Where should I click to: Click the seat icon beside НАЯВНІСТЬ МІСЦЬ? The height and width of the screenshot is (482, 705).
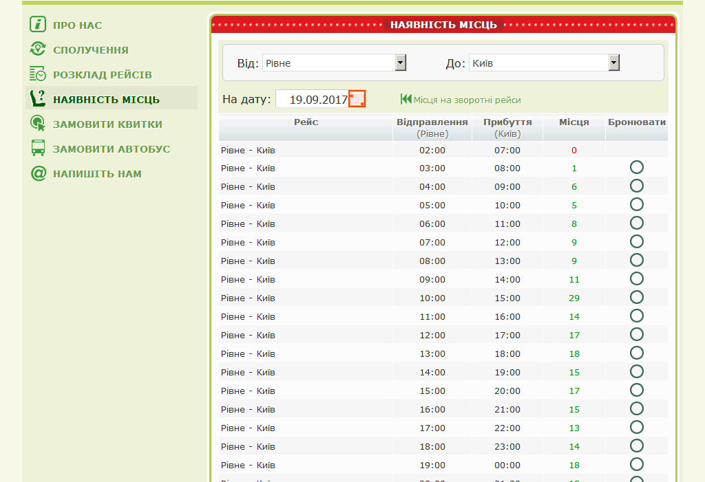click(38, 98)
